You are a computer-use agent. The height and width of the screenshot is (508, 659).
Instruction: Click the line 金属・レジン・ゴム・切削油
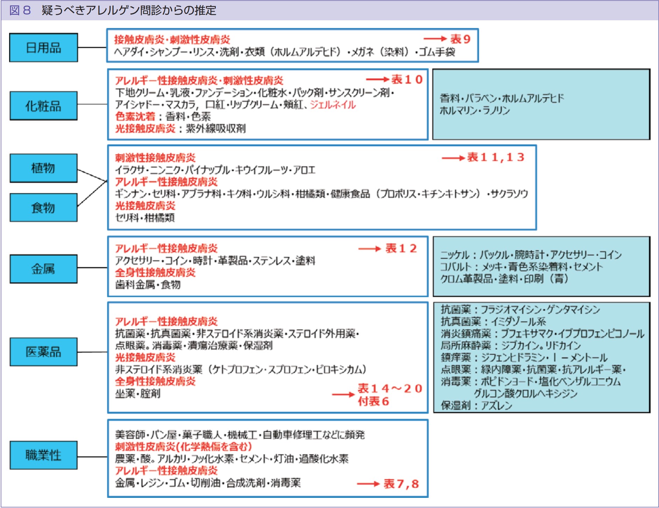208,483
